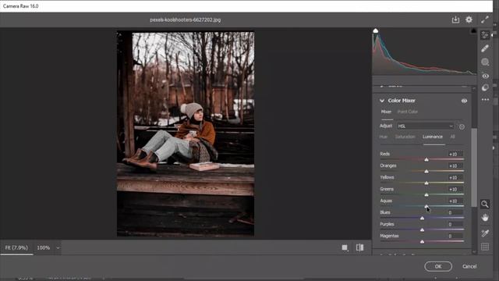Click the save image download icon
Viewport: 499px width, 281px height.
pos(455,20)
